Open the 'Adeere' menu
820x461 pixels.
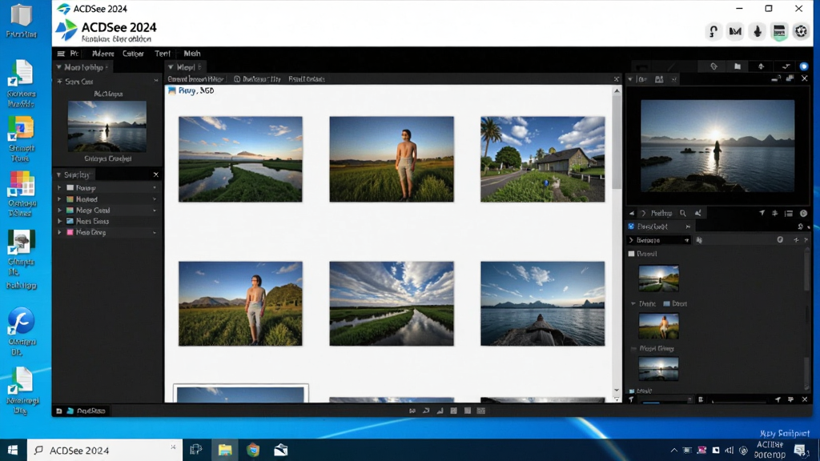pos(102,54)
